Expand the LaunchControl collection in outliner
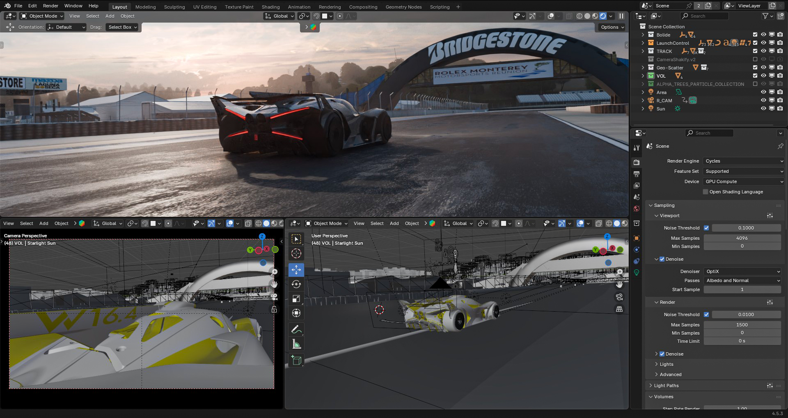The image size is (788, 418). point(643,43)
